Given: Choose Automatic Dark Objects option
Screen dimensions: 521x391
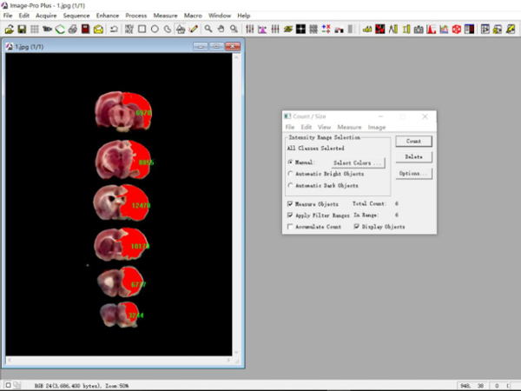Looking at the screenshot, I should tap(290, 185).
